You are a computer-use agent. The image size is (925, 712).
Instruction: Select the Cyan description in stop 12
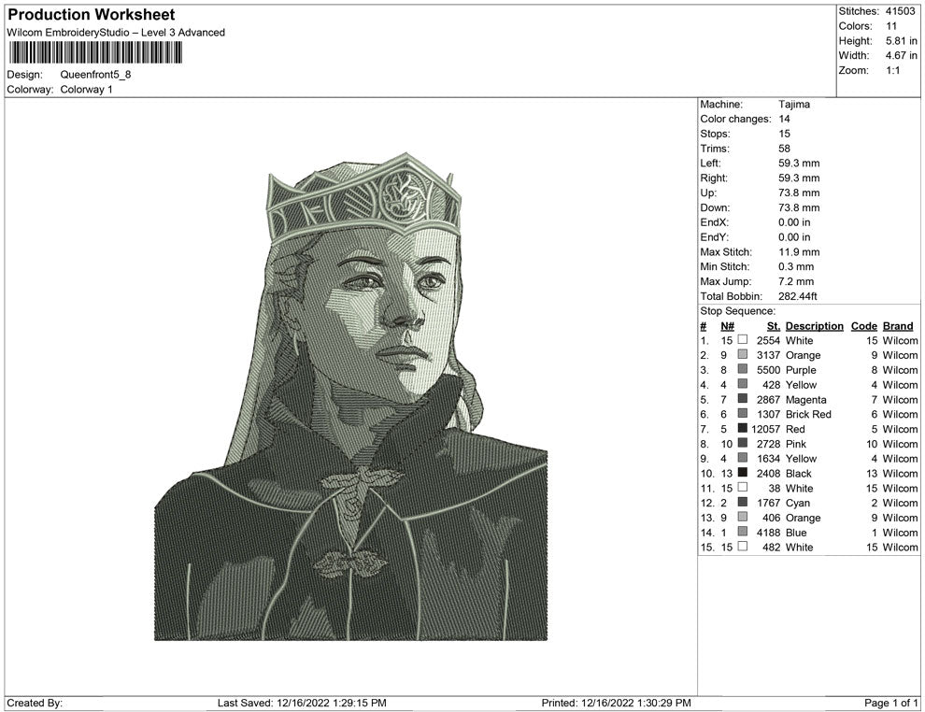click(x=798, y=503)
